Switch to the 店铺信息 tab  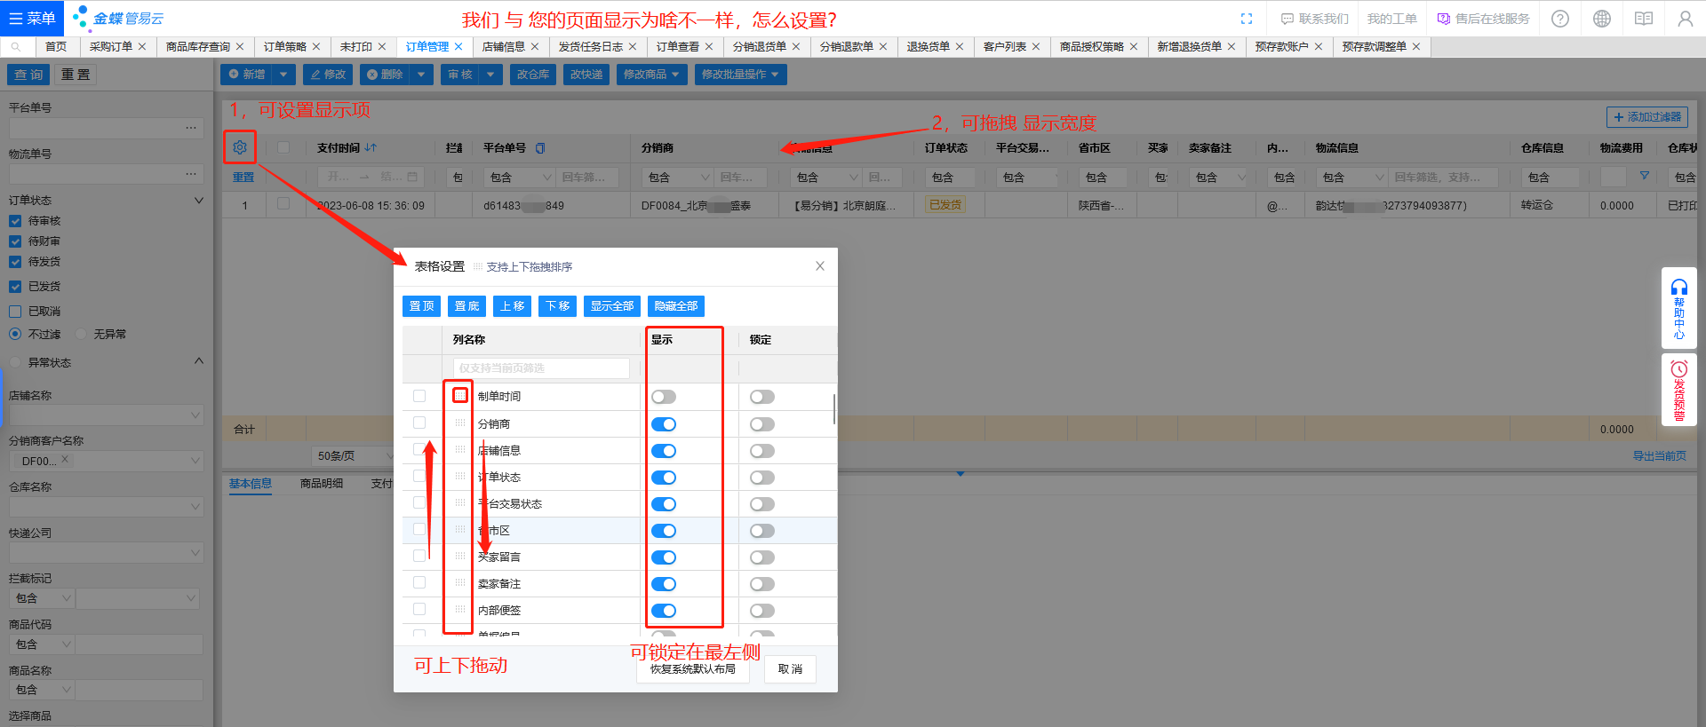[503, 47]
